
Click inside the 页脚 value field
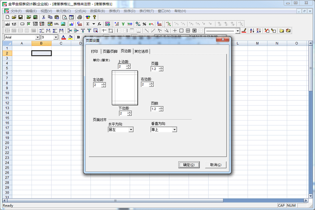pos(155,109)
